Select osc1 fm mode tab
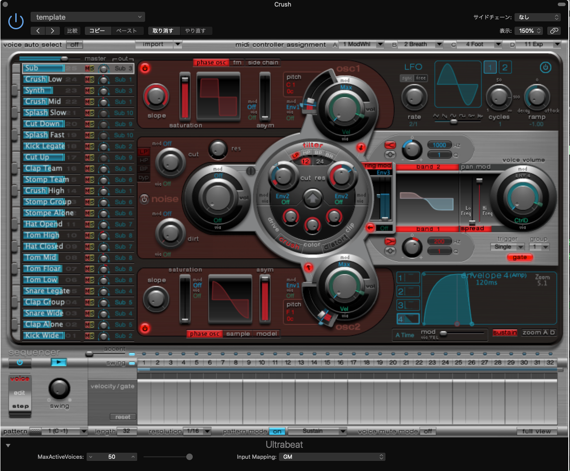Screen dimensions: 570x471 (x=237, y=62)
